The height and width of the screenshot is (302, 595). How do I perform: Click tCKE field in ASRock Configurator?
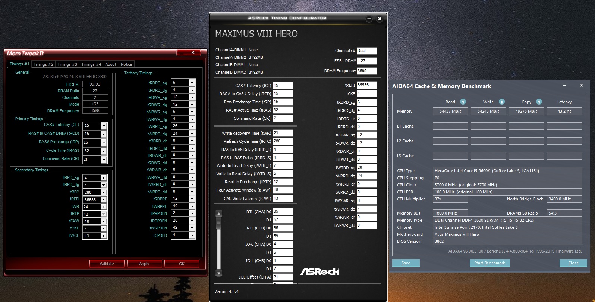tap(367, 94)
